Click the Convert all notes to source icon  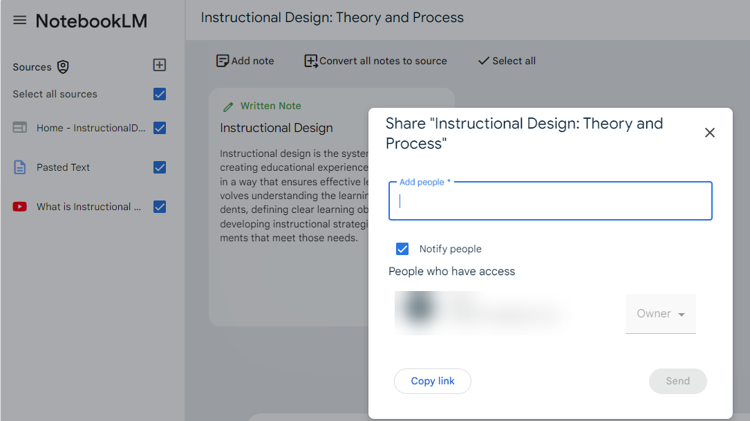(310, 61)
